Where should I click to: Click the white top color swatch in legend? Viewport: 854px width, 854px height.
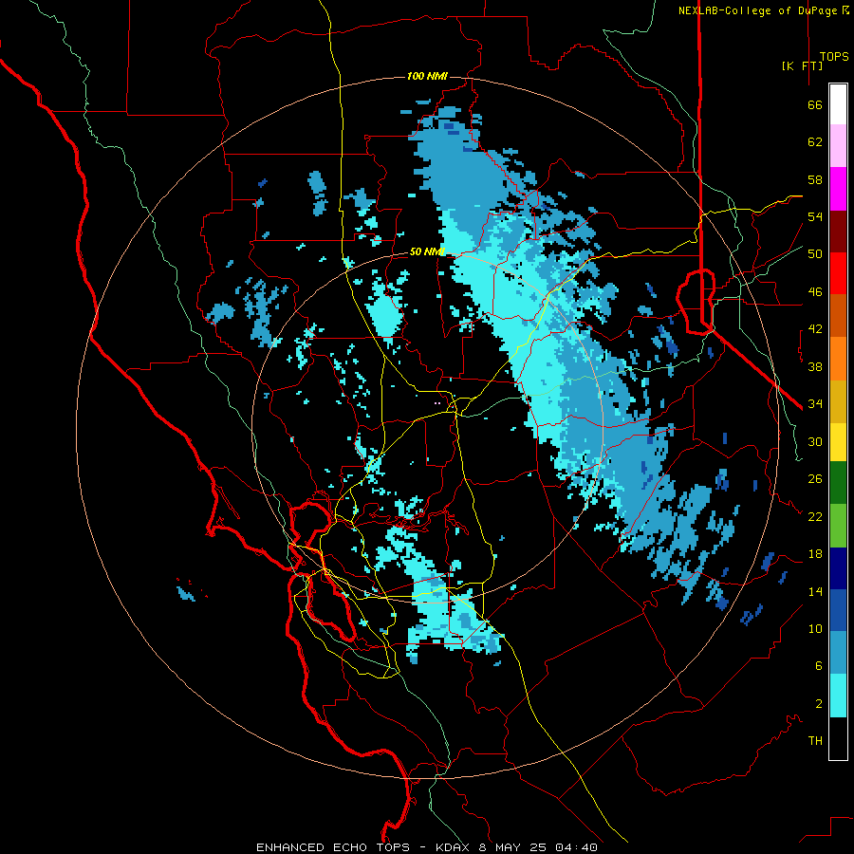[838, 104]
